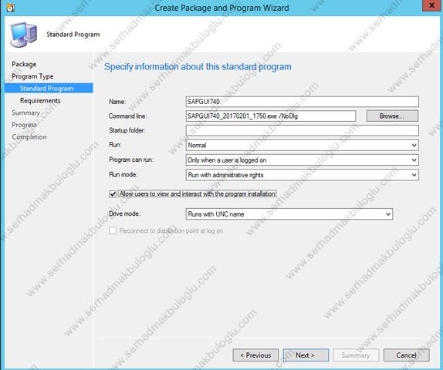Click the Browse button for command line

click(x=392, y=116)
